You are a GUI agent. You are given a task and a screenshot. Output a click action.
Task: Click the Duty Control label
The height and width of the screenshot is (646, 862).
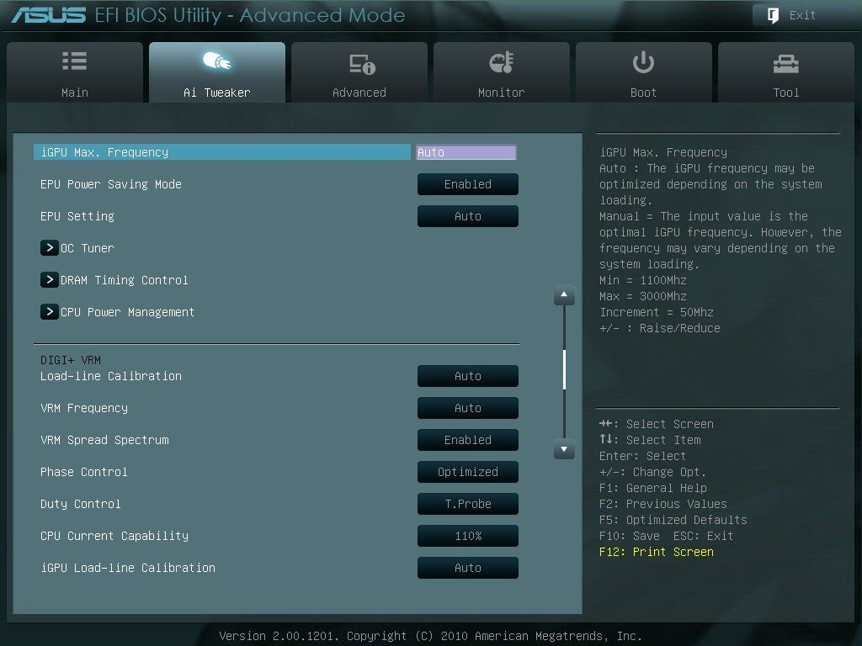click(81, 504)
